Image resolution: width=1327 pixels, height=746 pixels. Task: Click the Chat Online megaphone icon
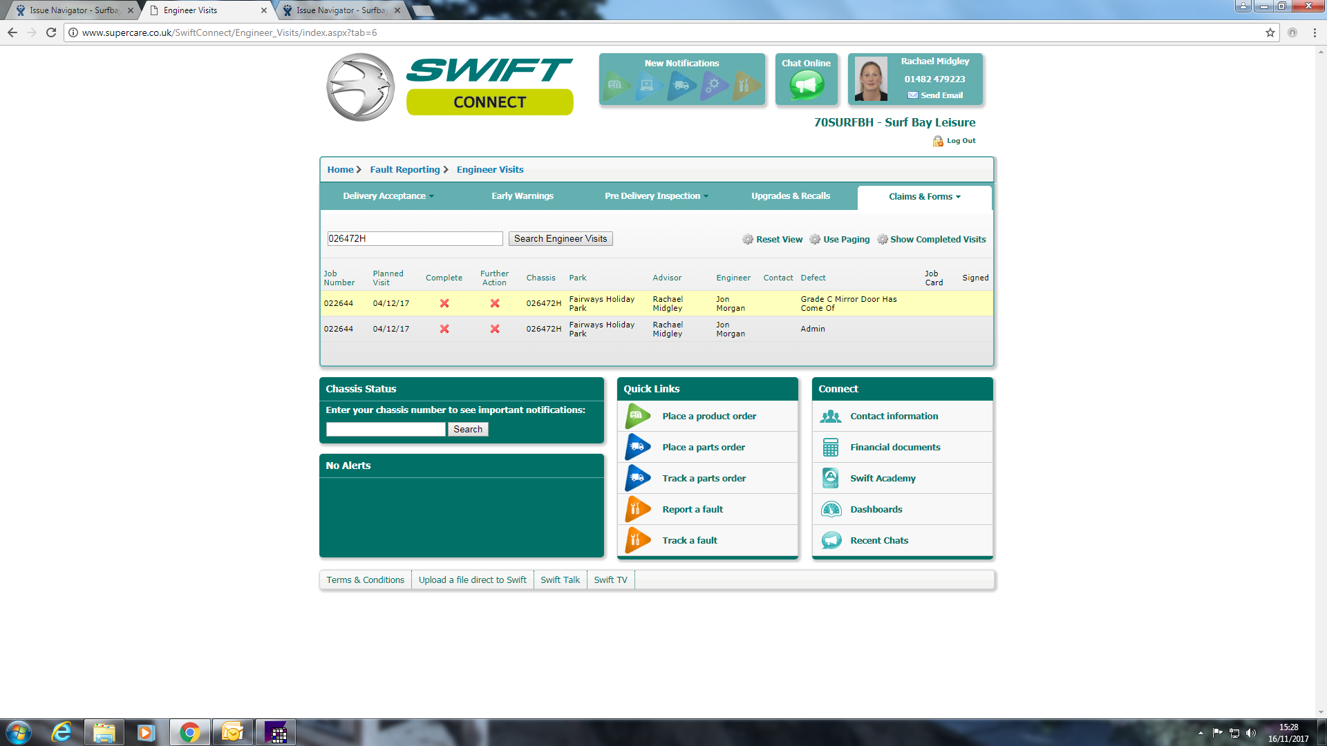coord(807,86)
